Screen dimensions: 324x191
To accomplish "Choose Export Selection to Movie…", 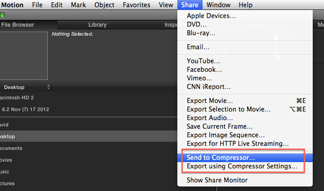I will (245, 109).
